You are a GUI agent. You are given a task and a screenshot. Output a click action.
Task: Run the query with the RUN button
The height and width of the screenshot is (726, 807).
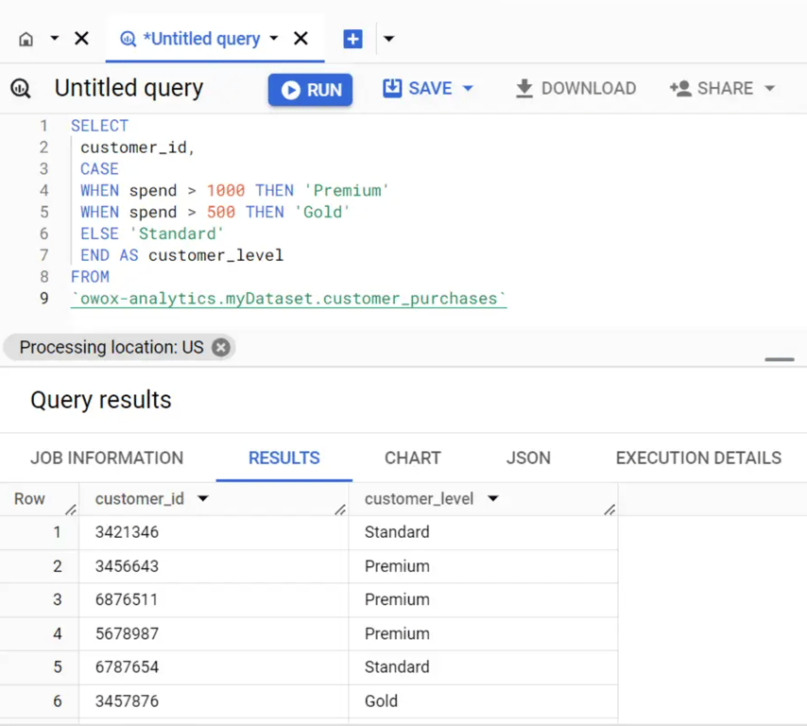point(310,90)
